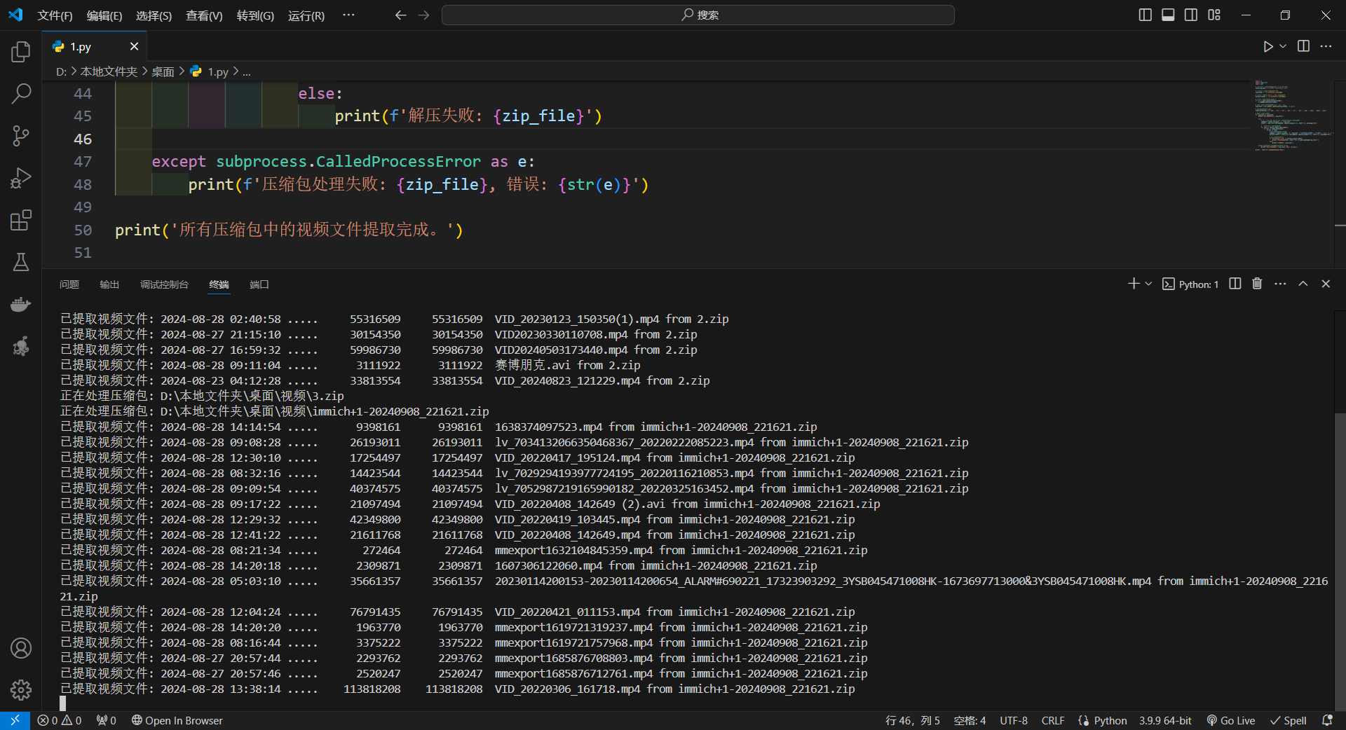Select the Python: 1 terminal label
The image size is (1346, 730).
click(x=1190, y=284)
